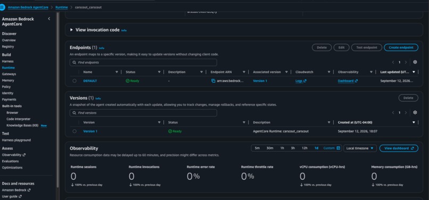Open Overview in the sidebar
This screenshot has width=429, height=200.
coord(9,40)
